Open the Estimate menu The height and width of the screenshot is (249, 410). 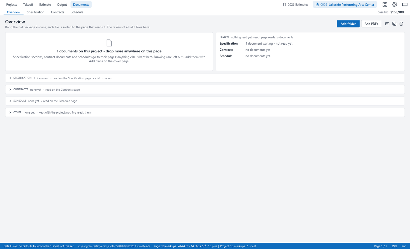[x=45, y=5]
